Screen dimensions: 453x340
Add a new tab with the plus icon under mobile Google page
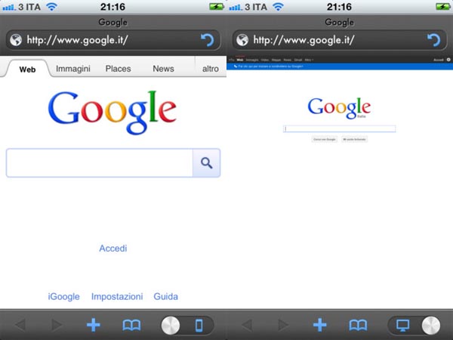(x=94, y=325)
